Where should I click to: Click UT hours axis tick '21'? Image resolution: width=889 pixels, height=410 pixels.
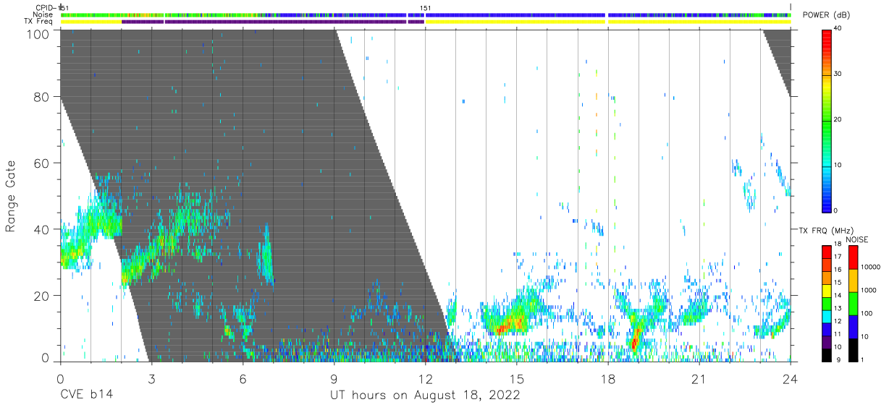[x=699, y=380]
